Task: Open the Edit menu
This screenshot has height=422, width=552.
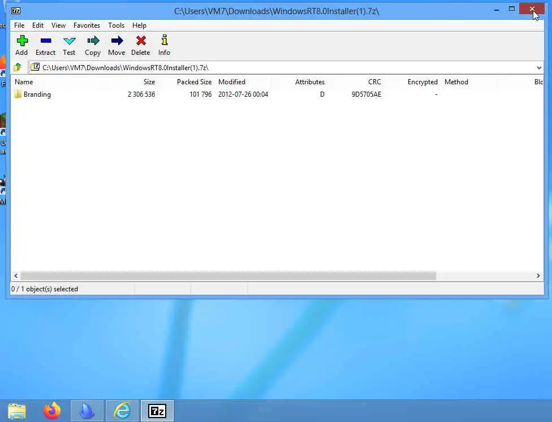Action: point(38,25)
